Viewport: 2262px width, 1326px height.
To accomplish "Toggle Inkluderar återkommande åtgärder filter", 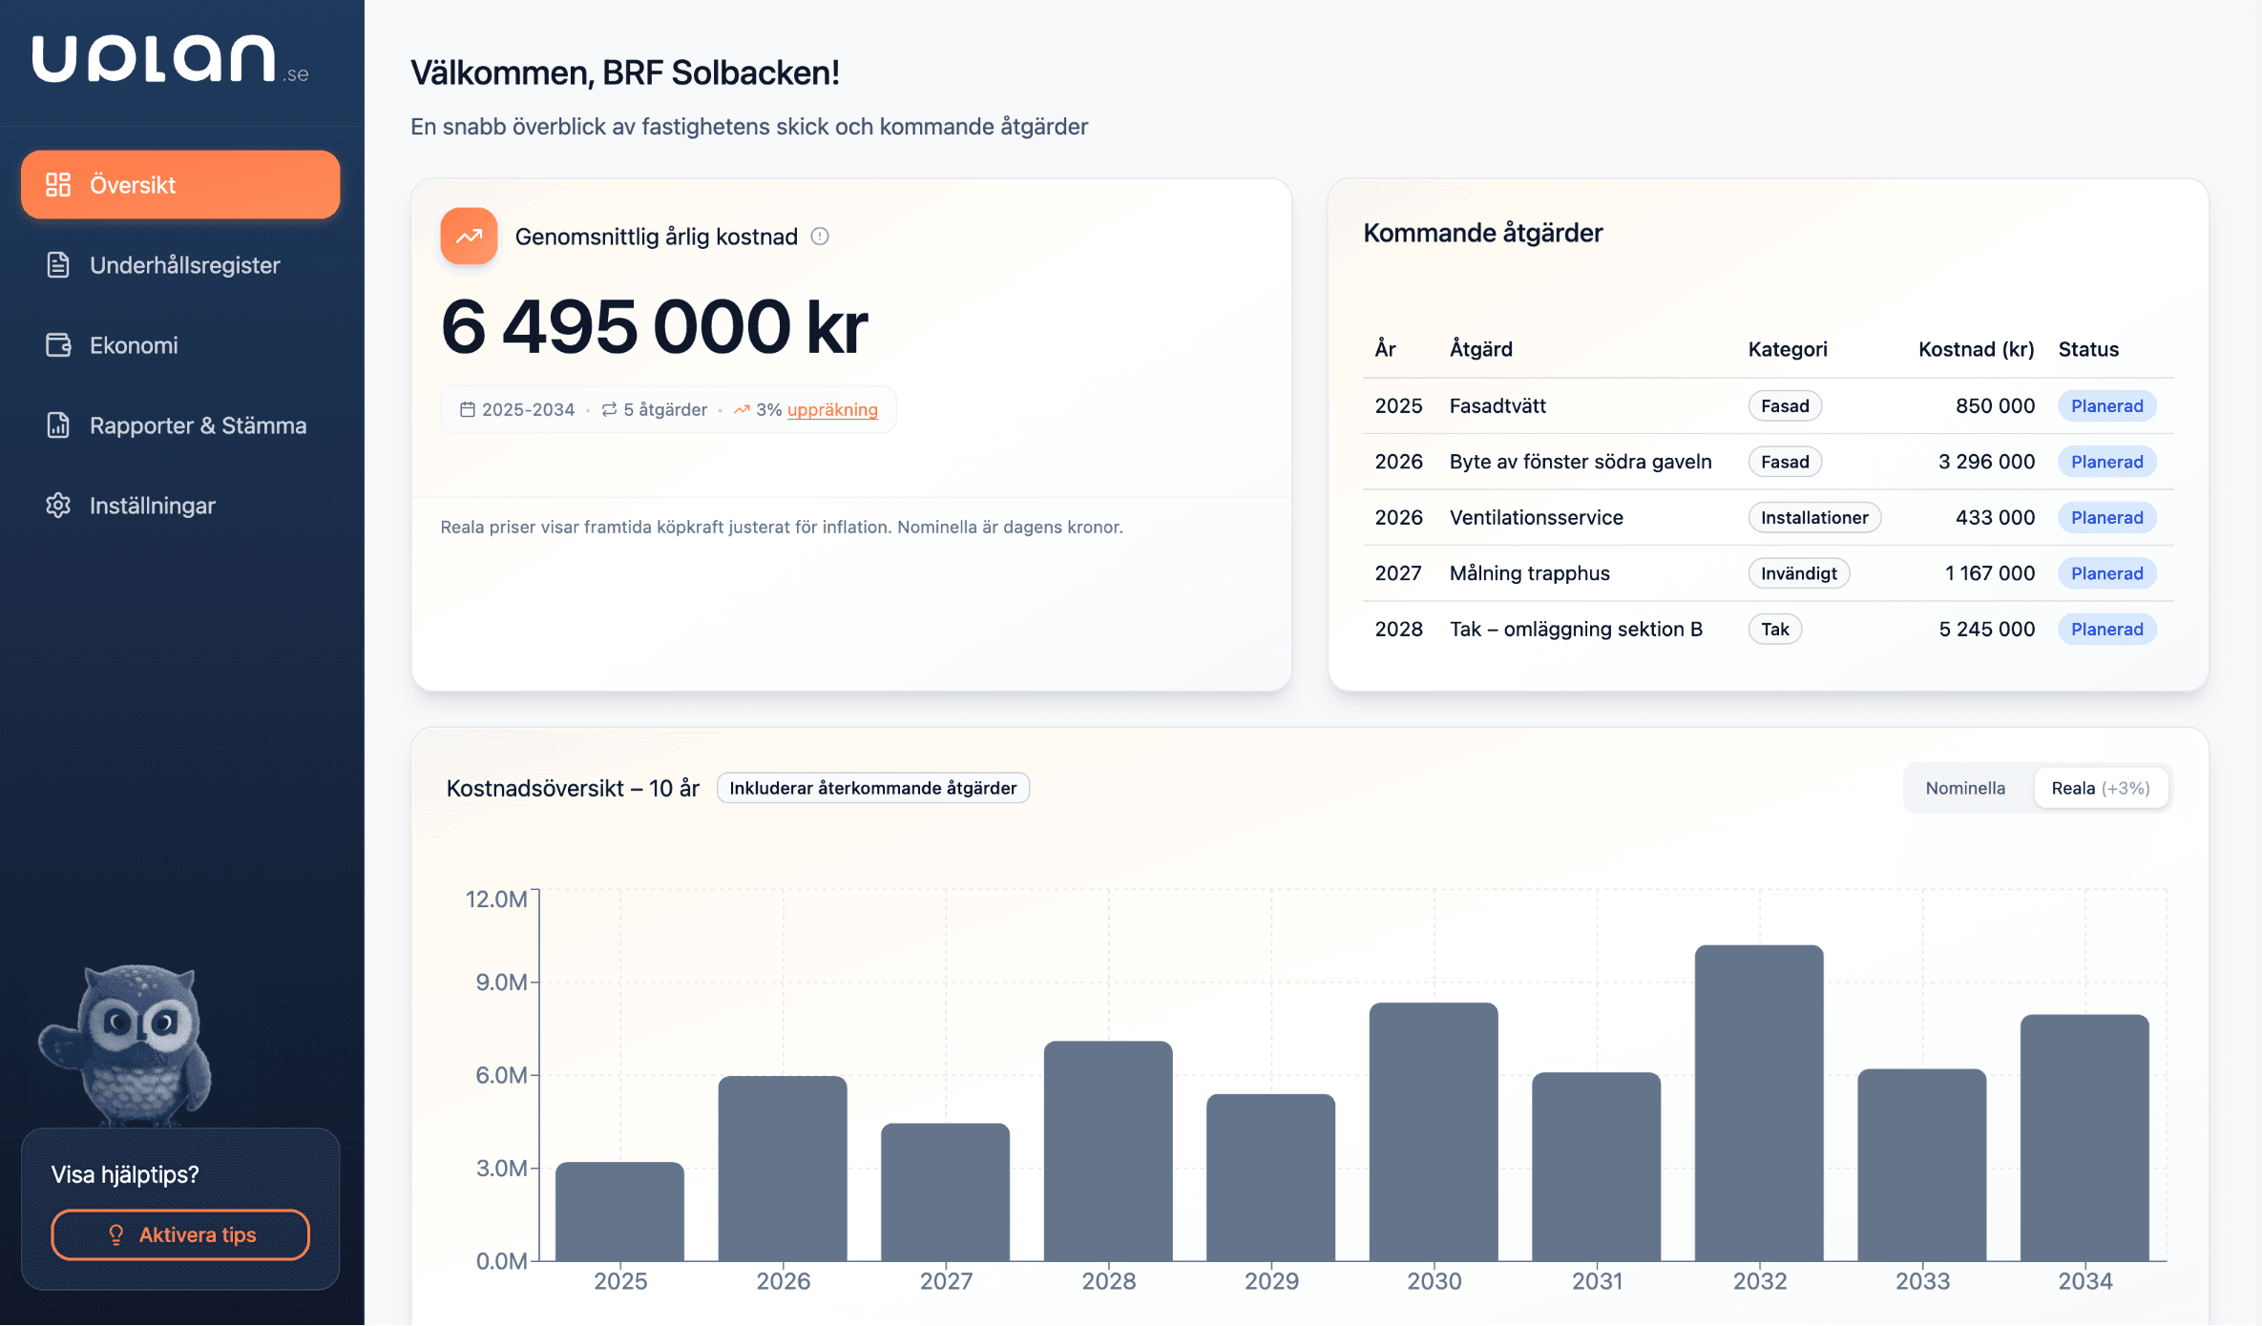I will pyautogui.click(x=872, y=788).
